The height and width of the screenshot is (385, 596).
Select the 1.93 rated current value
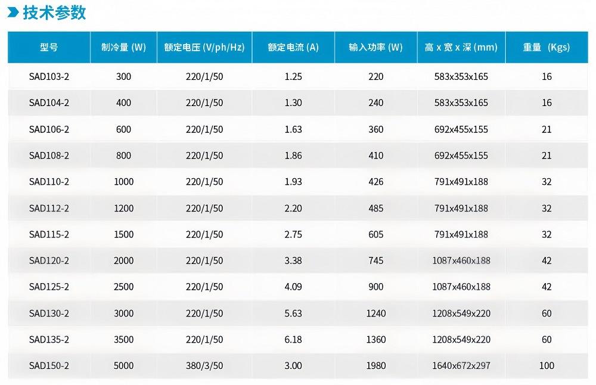[293, 182]
